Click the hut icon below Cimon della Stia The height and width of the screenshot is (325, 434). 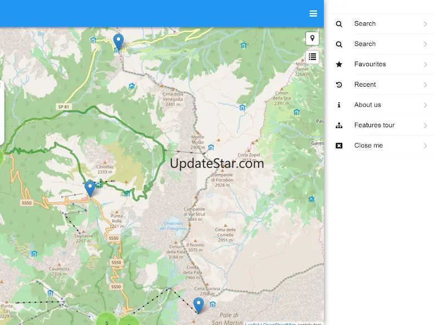pos(297,112)
